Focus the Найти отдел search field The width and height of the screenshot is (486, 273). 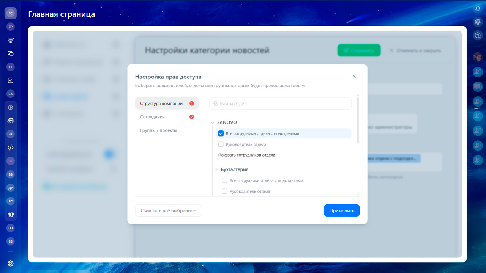(x=280, y=104)
